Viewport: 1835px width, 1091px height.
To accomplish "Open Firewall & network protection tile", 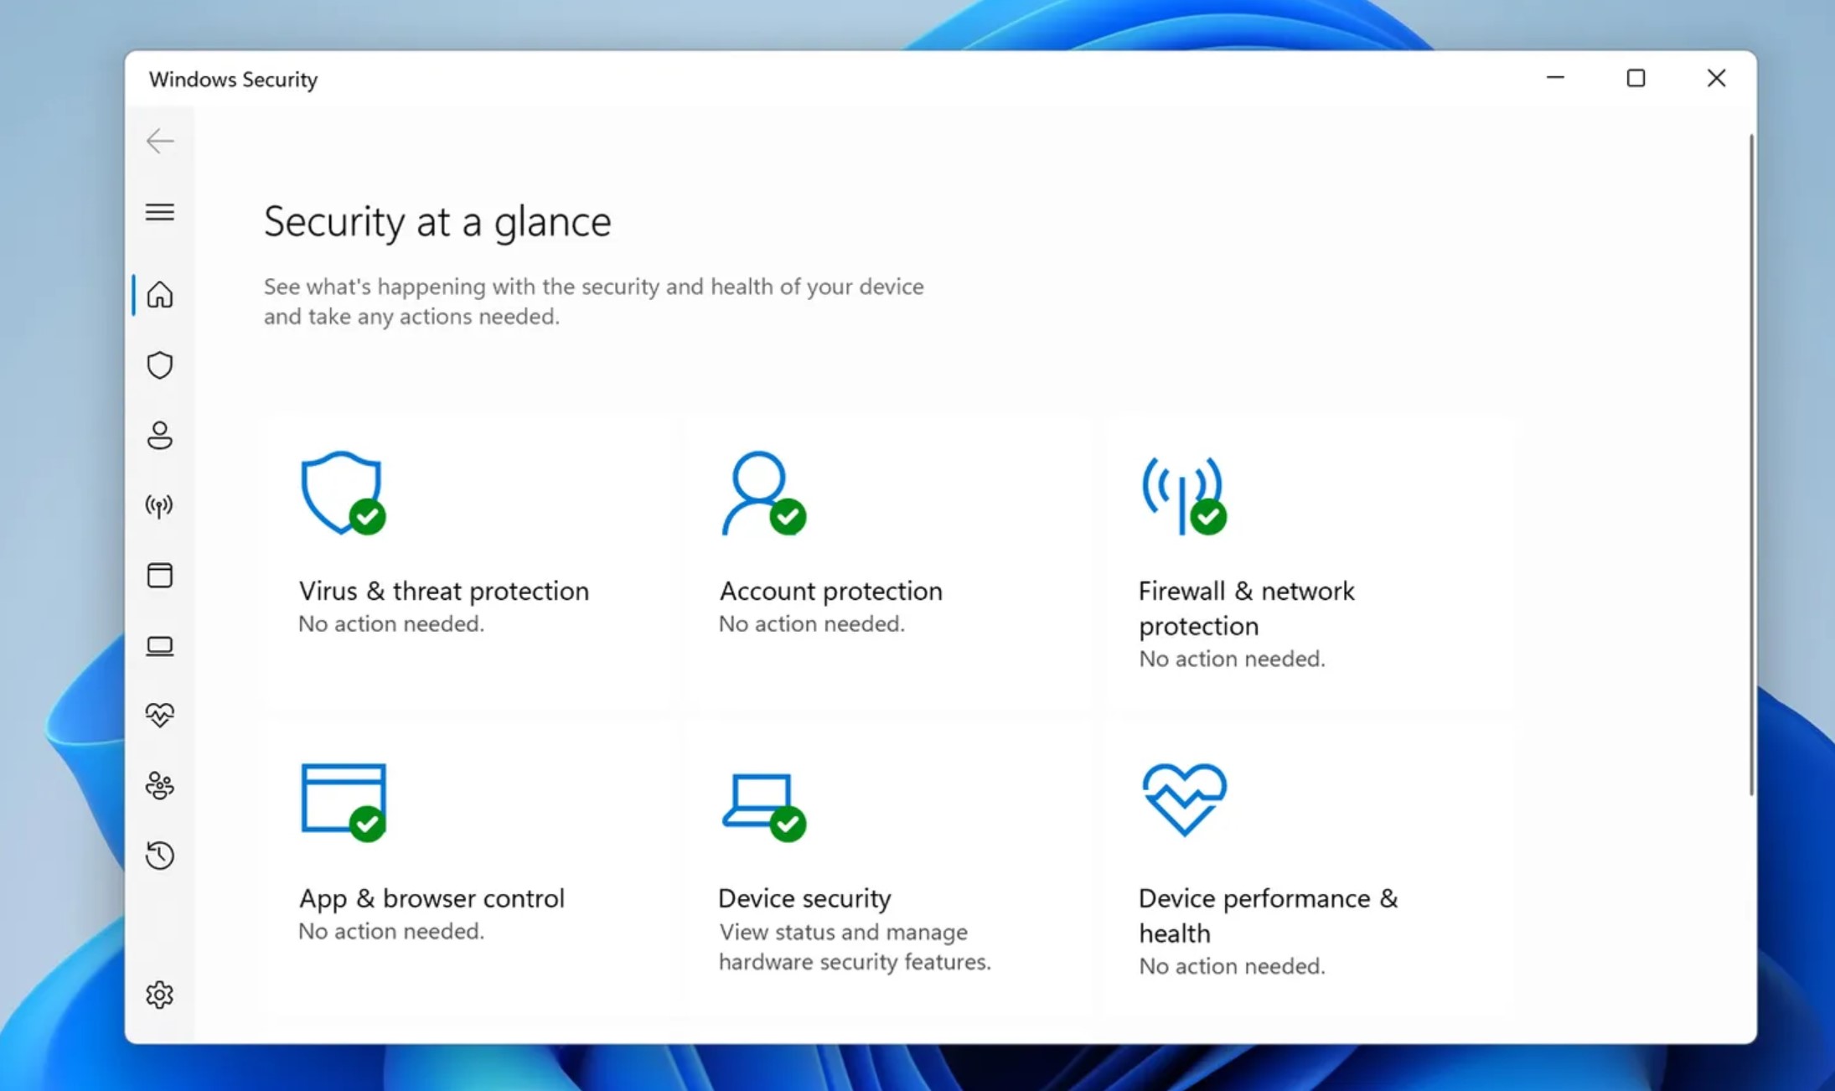I will coord(1246,608).
